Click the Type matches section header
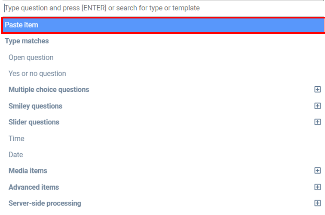Screen dimensions: 325x215 [x=27, y=41]
